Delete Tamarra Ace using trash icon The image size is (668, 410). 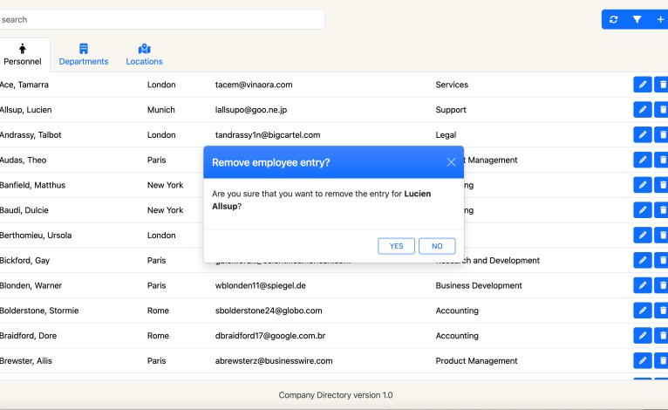point(662,85)
